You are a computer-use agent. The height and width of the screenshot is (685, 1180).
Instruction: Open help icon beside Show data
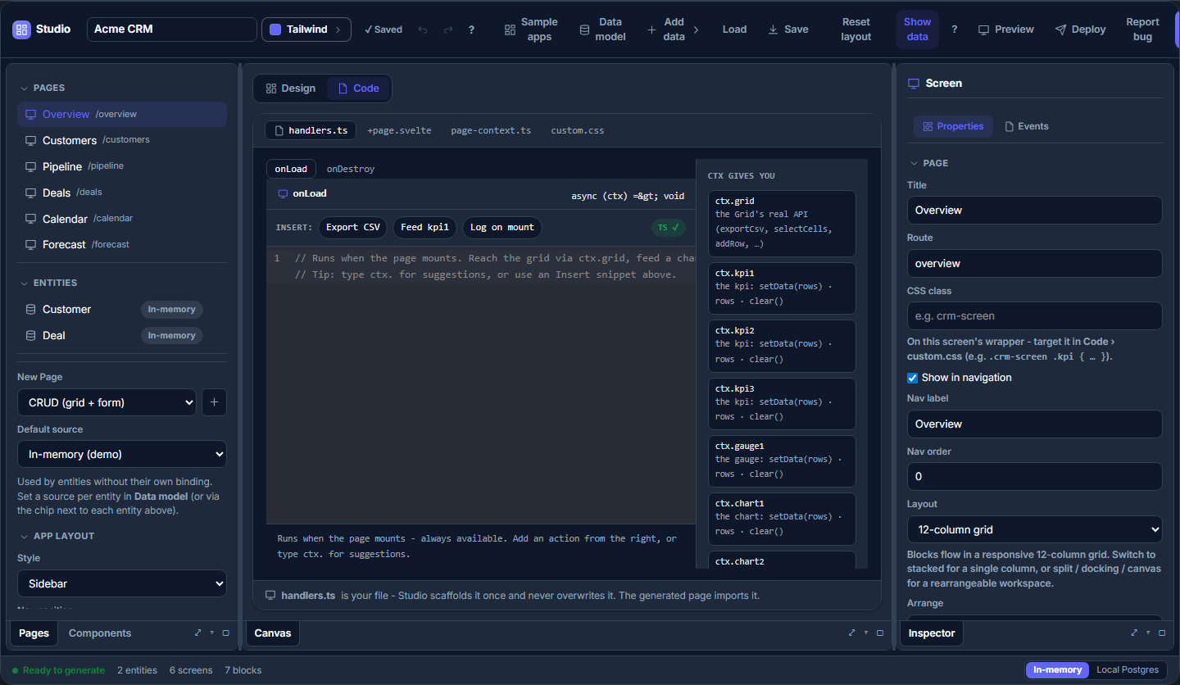954,29
